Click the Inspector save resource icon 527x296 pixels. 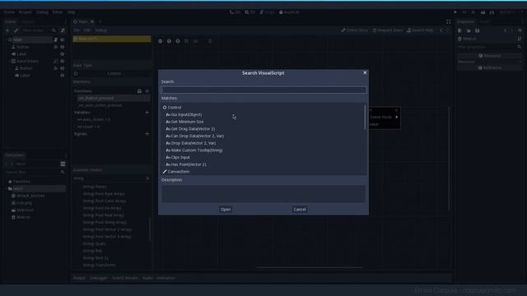click(x=478, y=30)
